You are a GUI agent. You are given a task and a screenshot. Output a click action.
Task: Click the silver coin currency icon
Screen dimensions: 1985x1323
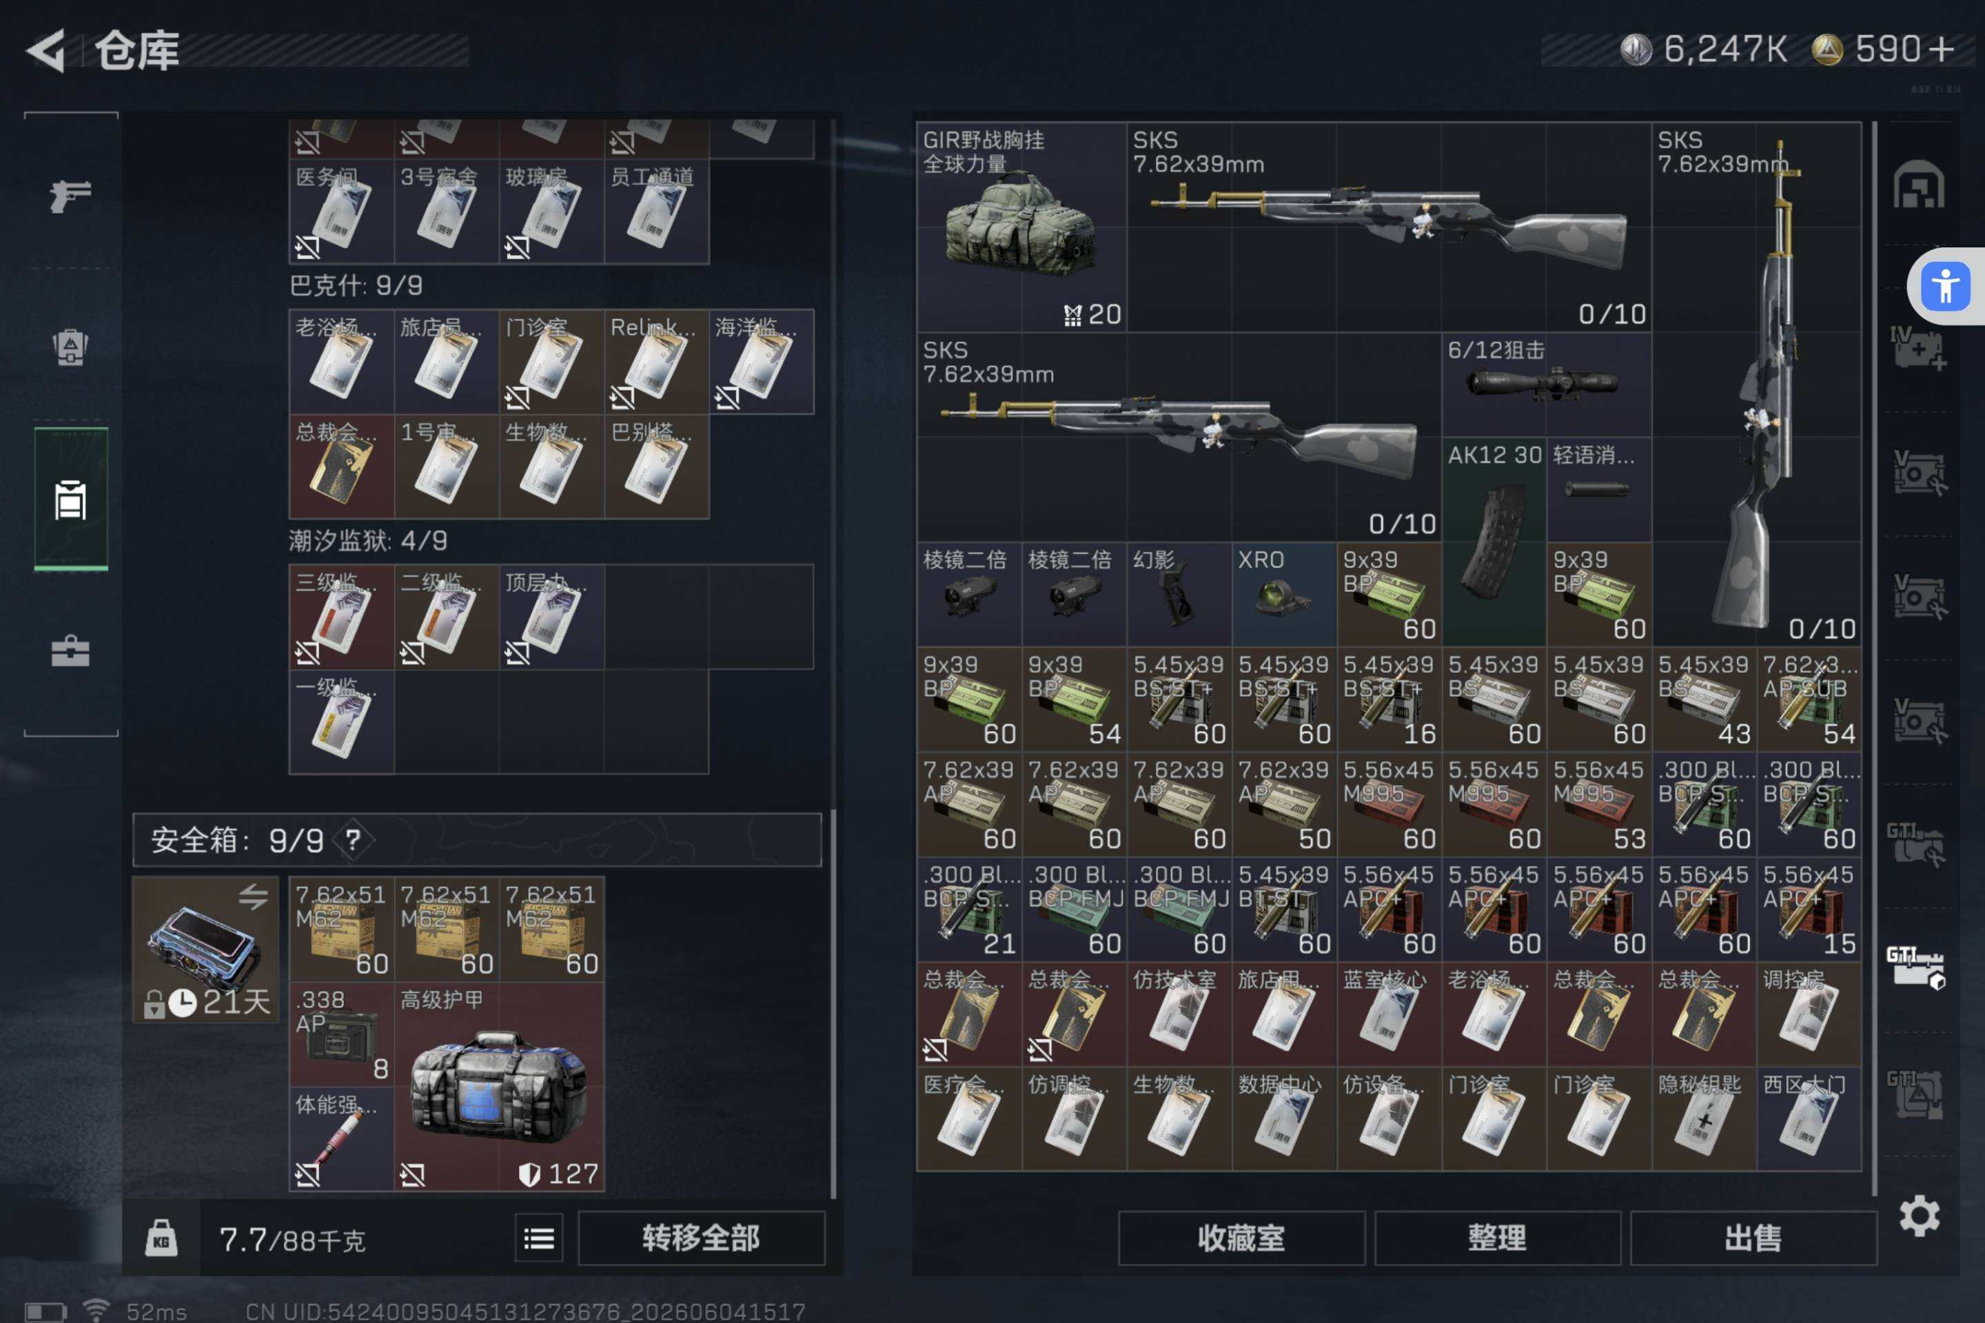click(1636, 50)
